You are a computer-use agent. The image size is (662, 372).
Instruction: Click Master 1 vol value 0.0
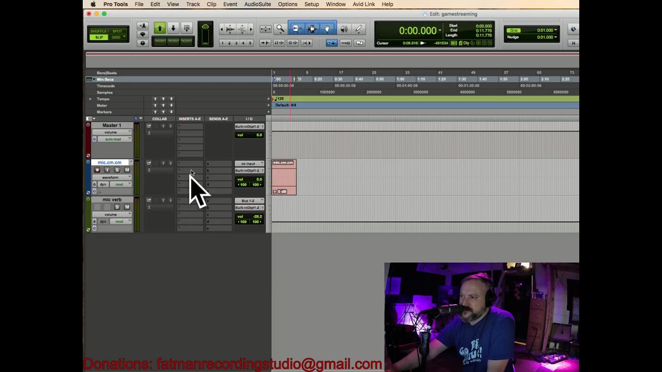click(259, 135)
